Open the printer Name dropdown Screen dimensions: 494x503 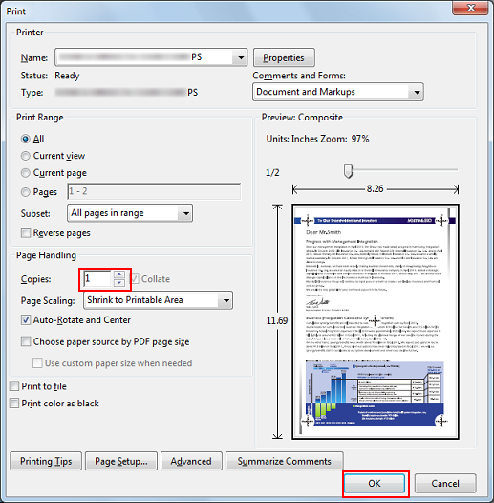point(241,57)
